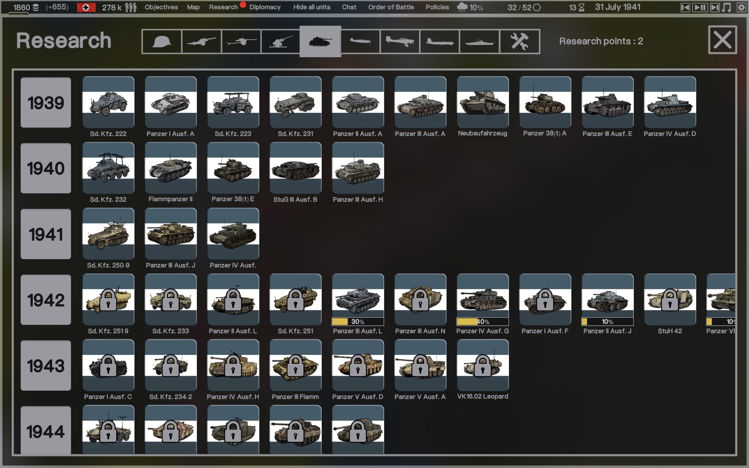Viewport: 749px width, 468px height.
Task: Click the previous turn playback button
Action: coord(685,7)
